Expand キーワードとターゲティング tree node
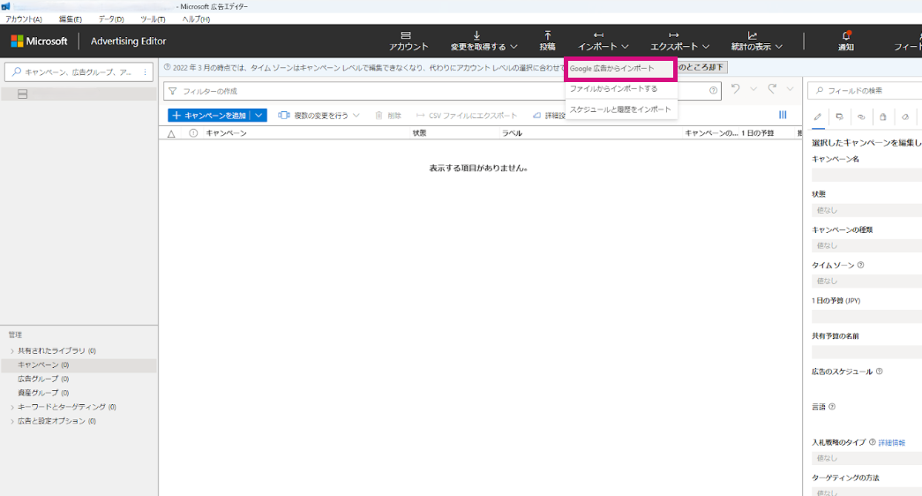This screenshot has width=922, height=496. [x=12, y=407]
